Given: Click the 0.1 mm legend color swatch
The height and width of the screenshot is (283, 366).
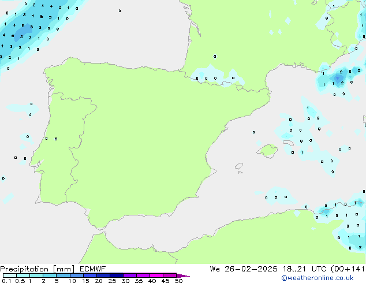Looking at the screenshot, I should click(10, 275).
